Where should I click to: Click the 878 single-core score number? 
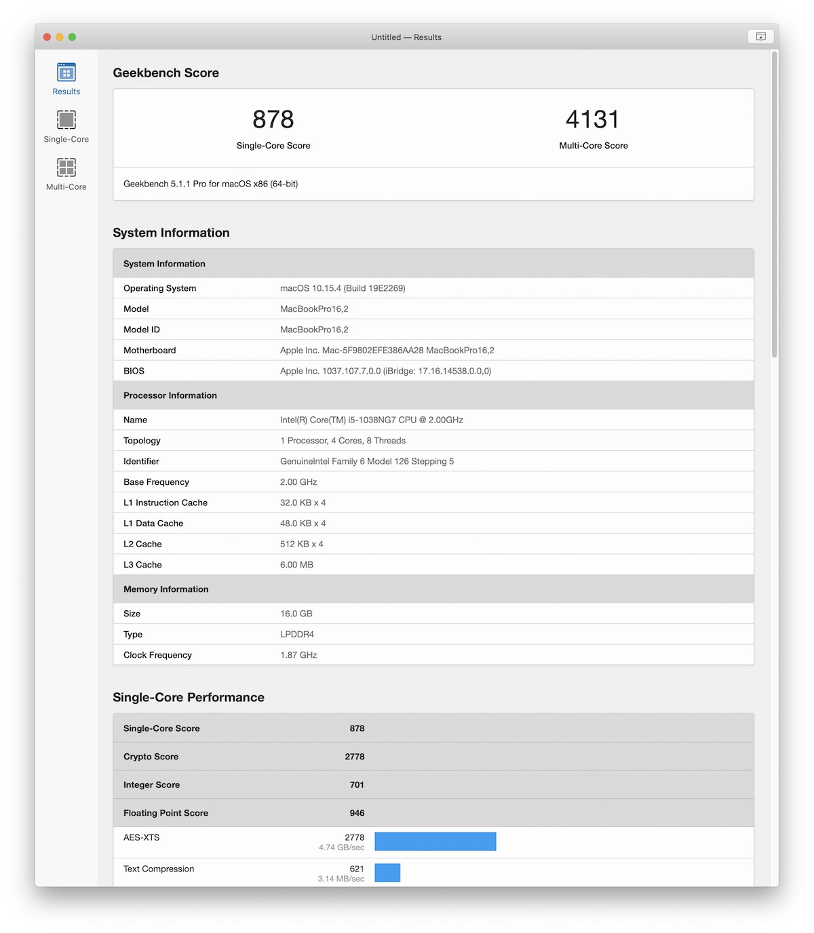point(273,120)
